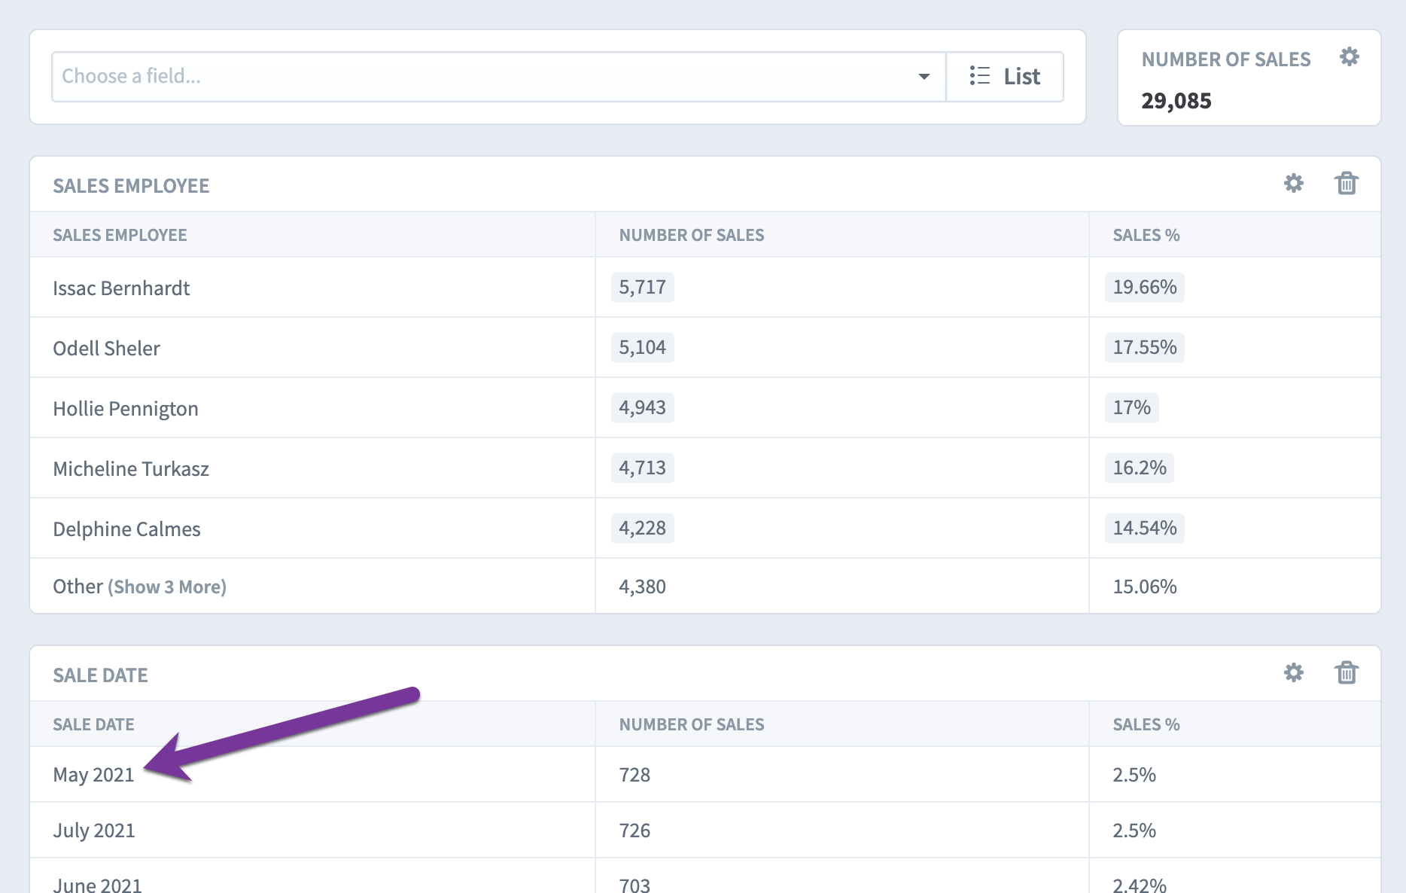
Task: Click the 17.55% percentage badge
Action: click(1145, 347)
